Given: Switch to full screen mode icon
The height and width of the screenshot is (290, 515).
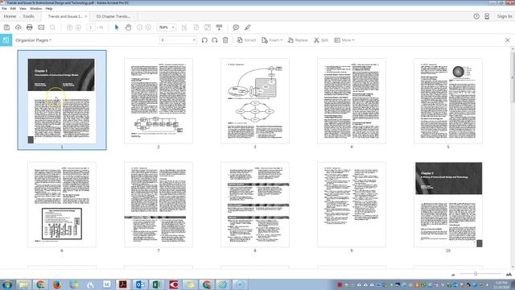Looking at the screenshot, I should pyautogui.click(x=208, y=27).
